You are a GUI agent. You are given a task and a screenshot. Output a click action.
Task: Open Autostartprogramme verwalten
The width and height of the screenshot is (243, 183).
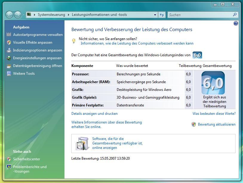tap(38, 35)
